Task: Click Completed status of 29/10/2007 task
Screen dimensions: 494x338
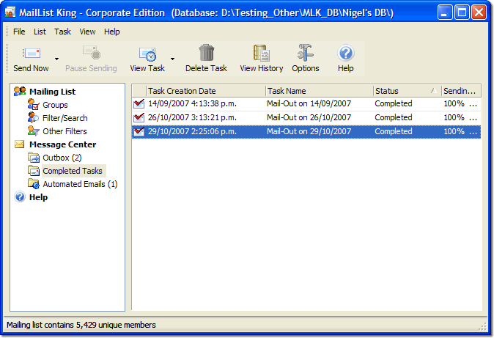Action: [x=394, y=131]
